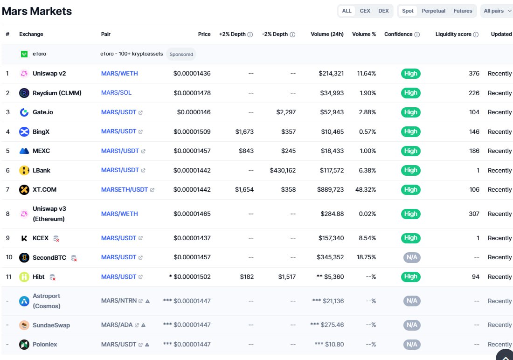This screenshot has height=360, width=513.
Task: Click the eToro 100+ kryptoassets text
Action: (132, 54)
